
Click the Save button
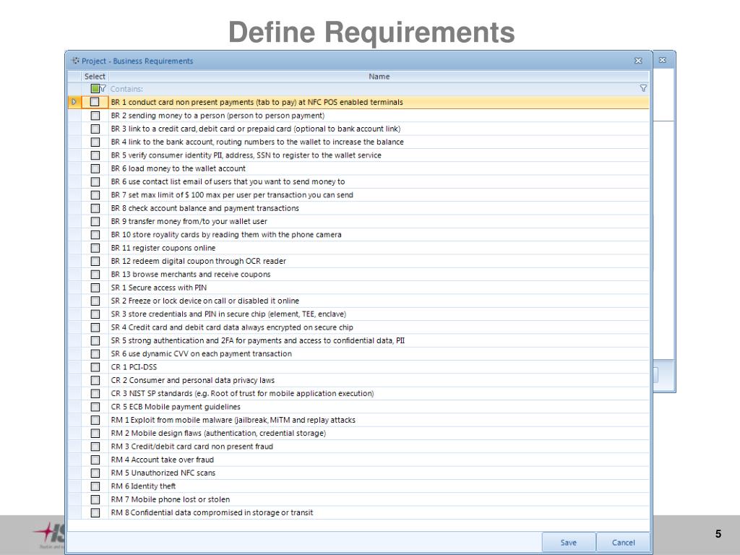point(569,542)
